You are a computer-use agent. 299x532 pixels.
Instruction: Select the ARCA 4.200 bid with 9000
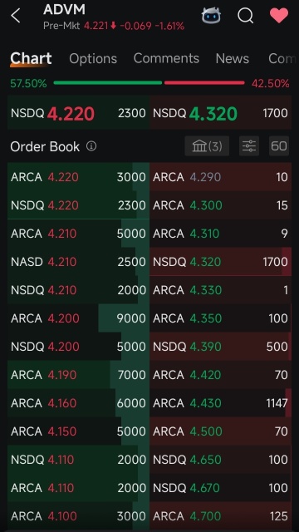click(x=78, y=318)
